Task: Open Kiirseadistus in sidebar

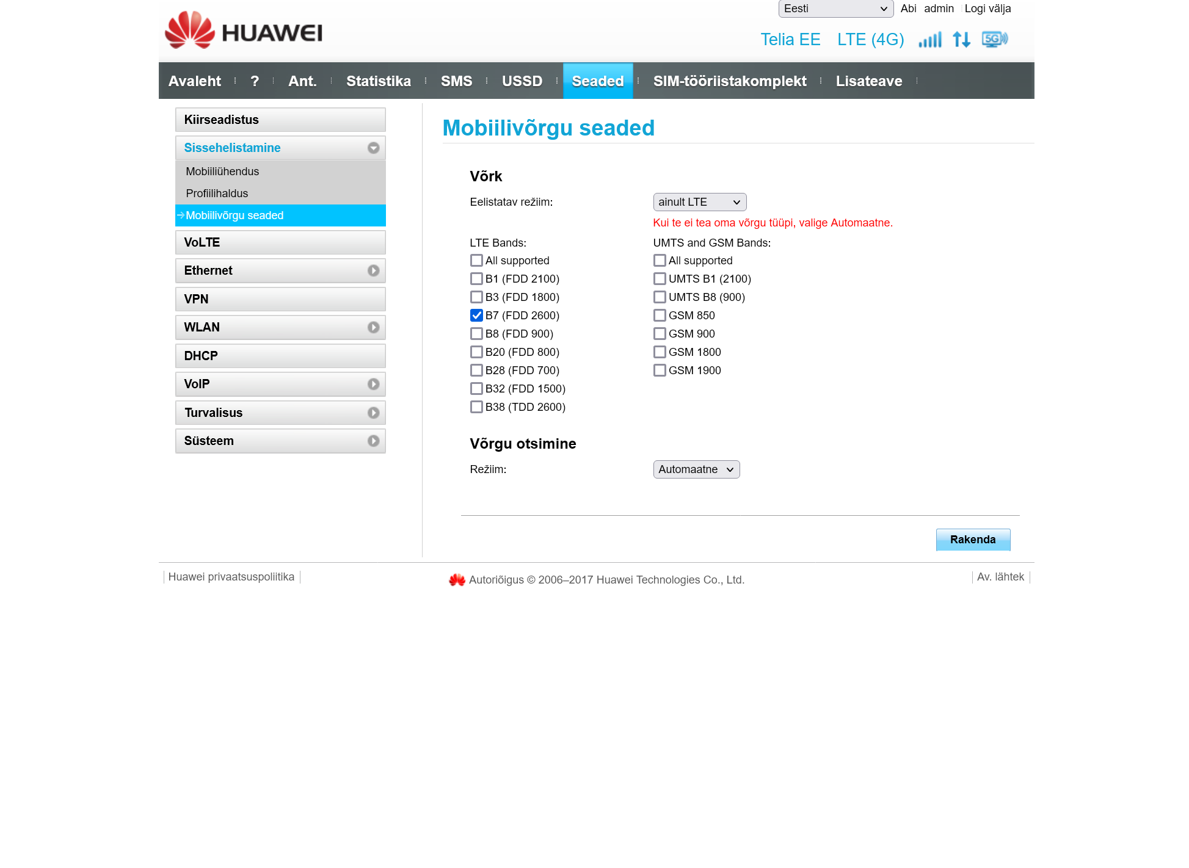Action: [x=280, y=120]
